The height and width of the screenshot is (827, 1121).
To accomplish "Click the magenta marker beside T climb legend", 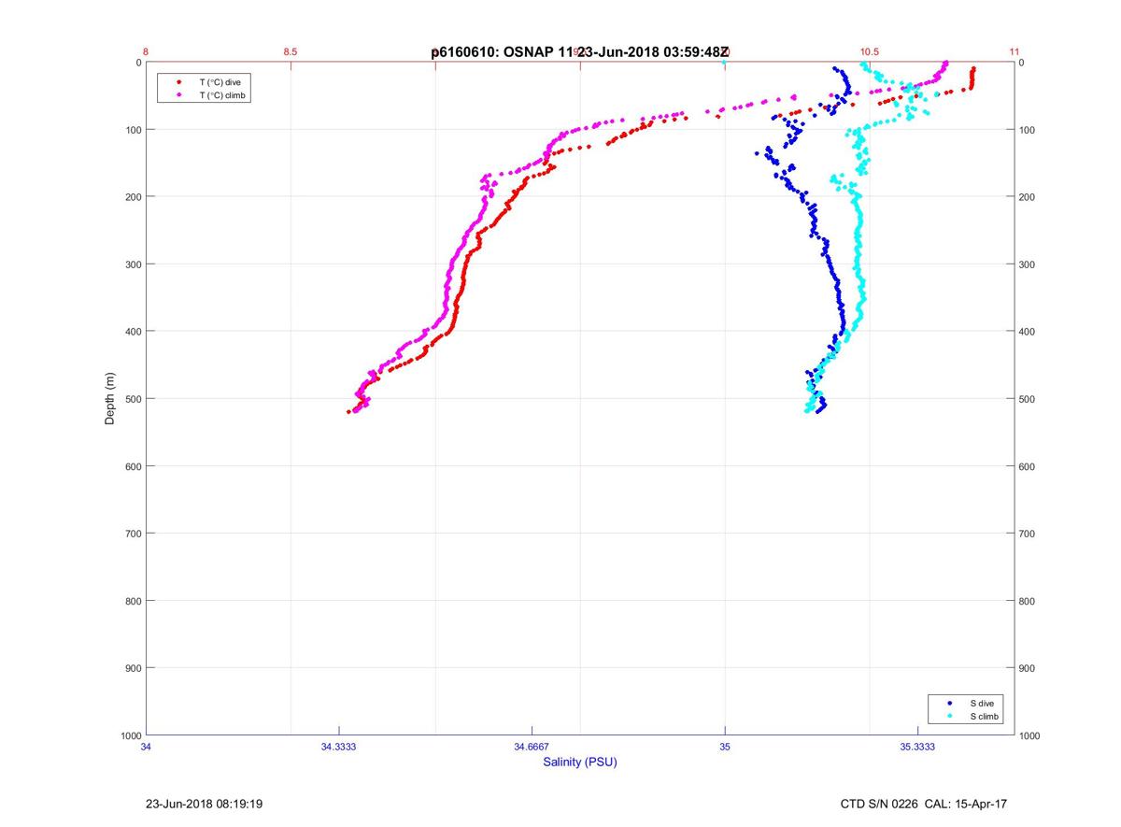I will 178,95.
